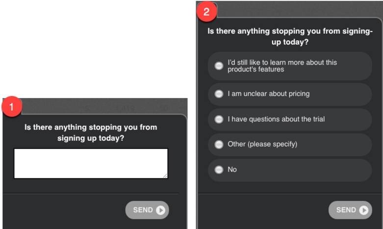Focus the empty answer text box
Image resolution: width=383 pixels, height=229 pixels.
pos(91,163)
